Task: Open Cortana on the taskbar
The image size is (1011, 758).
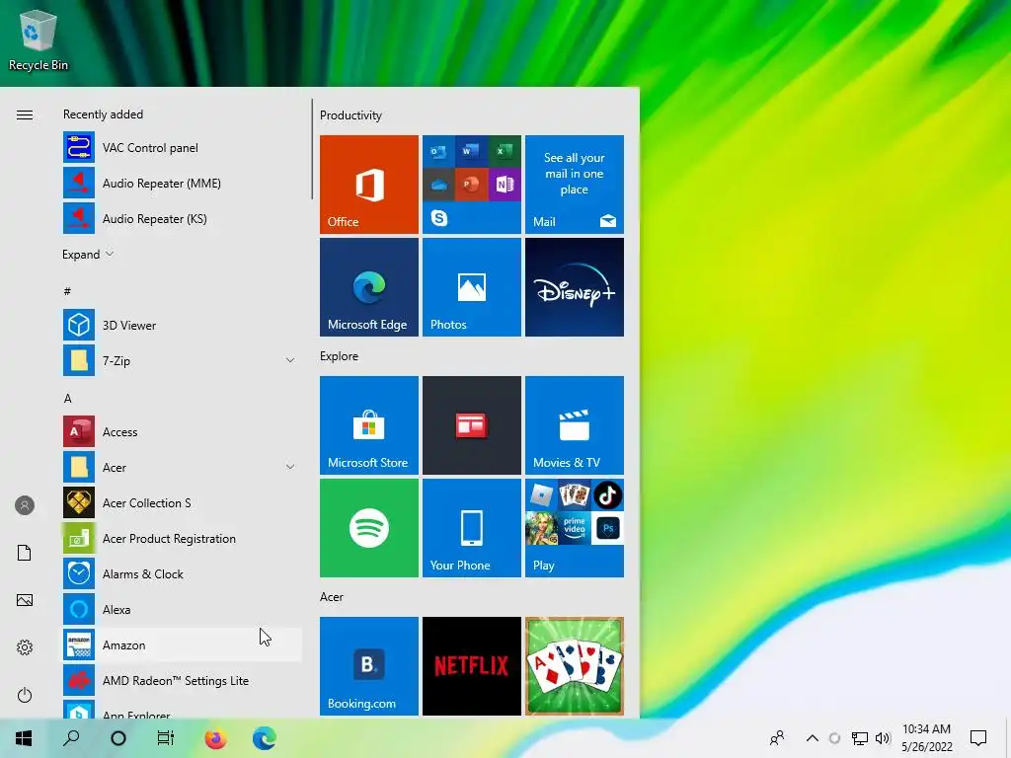Action: pos(118,738)
